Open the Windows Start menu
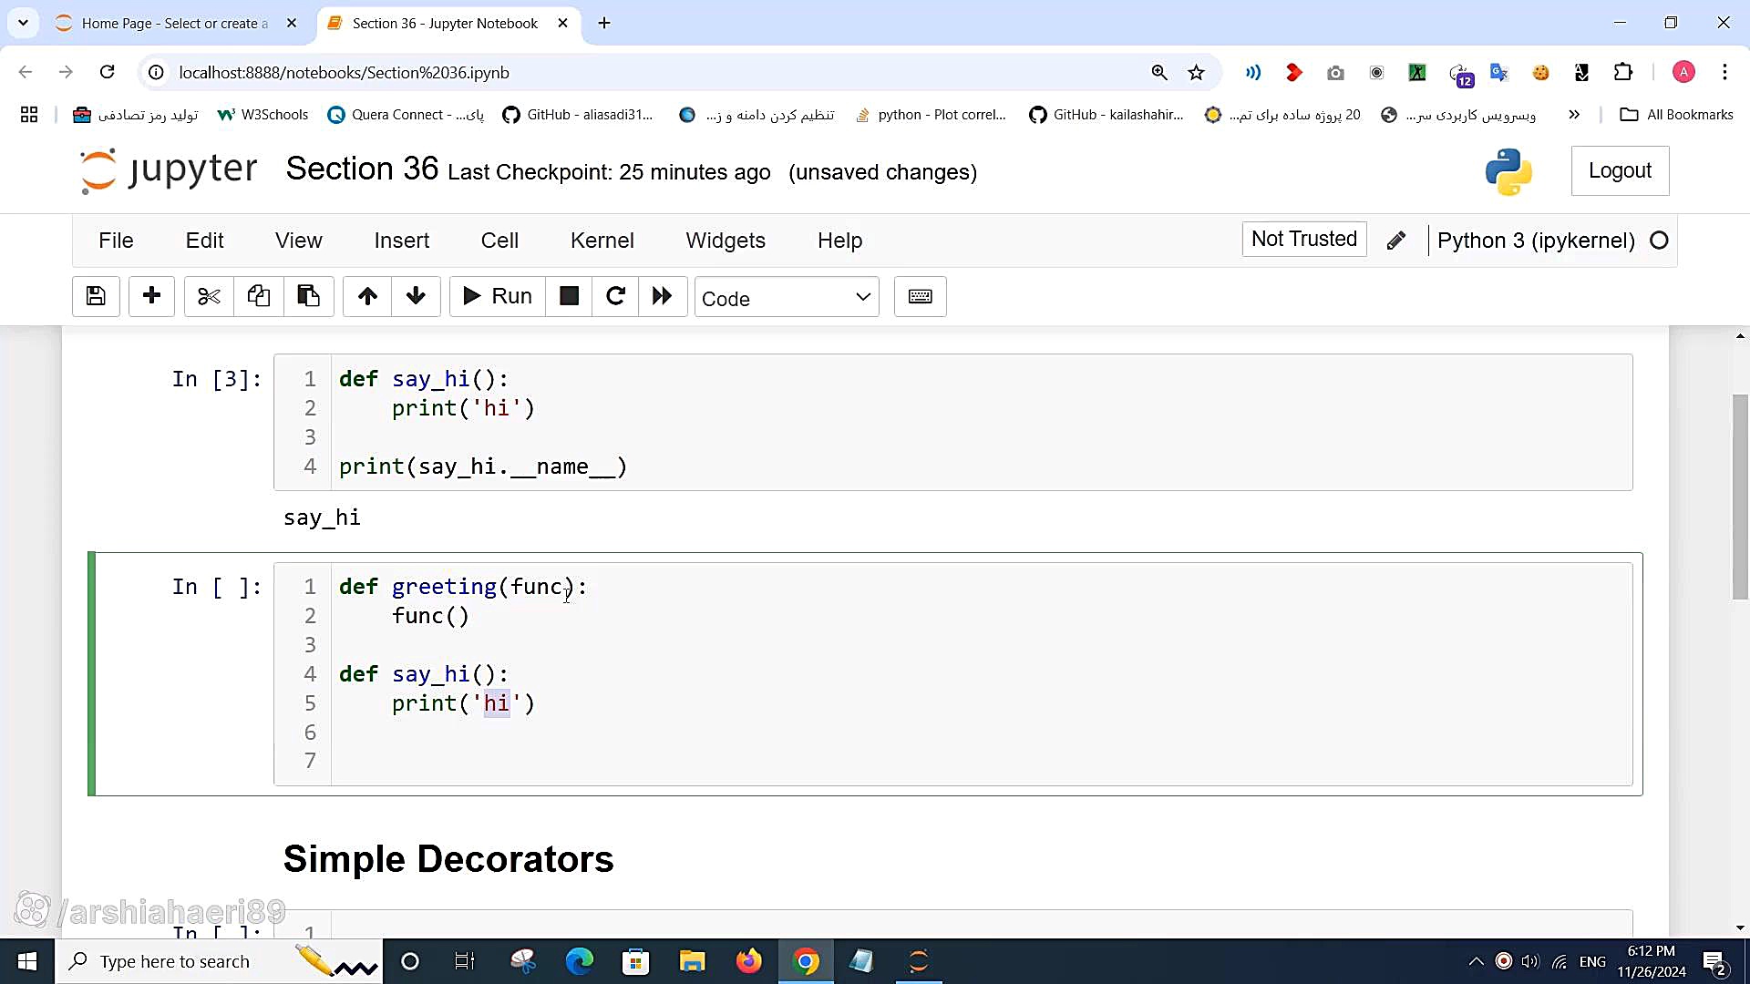Image resolution: width=1750 pixels, height=984 pixels. [x=27, y=961]
